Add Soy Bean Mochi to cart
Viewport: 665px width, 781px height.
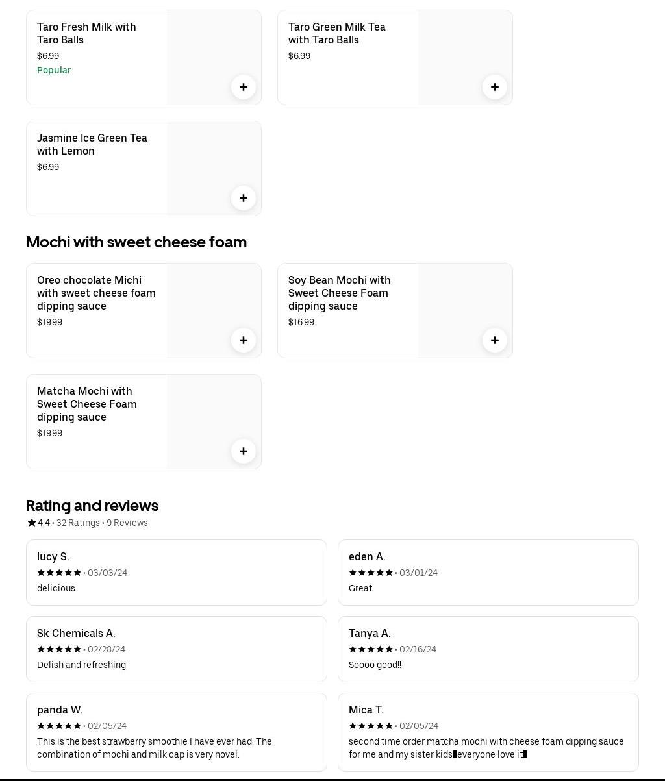click(495, 340)
